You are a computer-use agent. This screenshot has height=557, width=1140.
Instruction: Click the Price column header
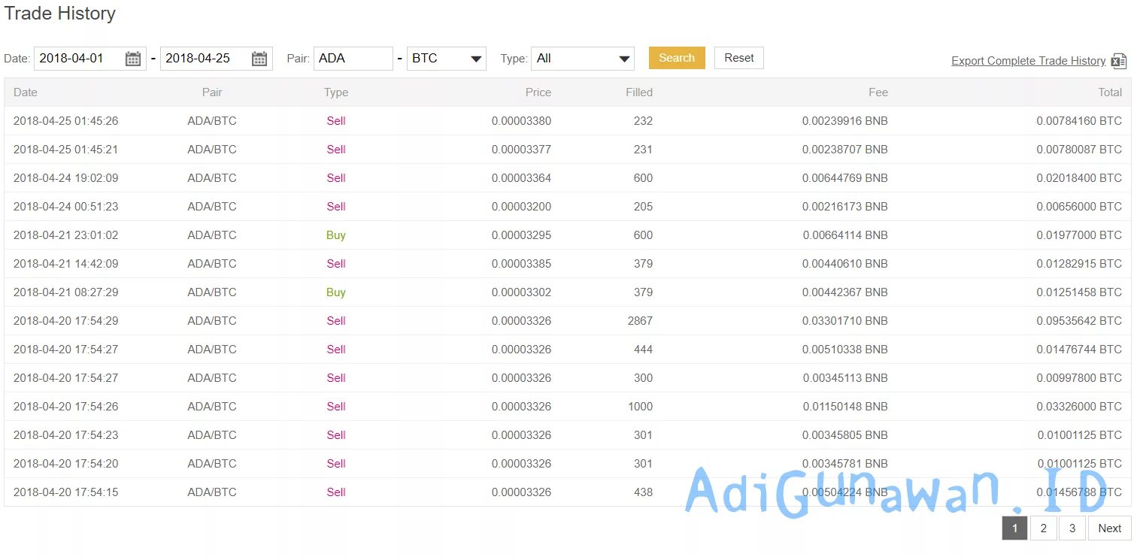[x=538, y=92]
